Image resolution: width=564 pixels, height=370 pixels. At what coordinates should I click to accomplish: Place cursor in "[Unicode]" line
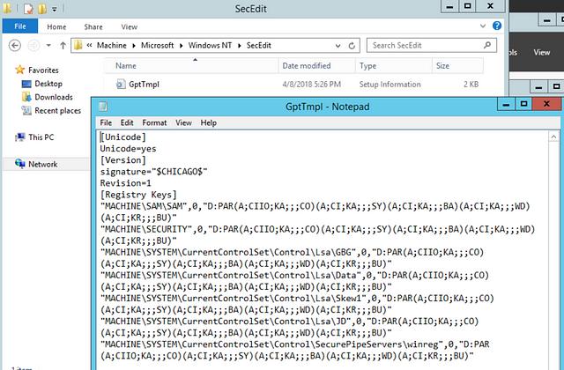pos(123,137)
